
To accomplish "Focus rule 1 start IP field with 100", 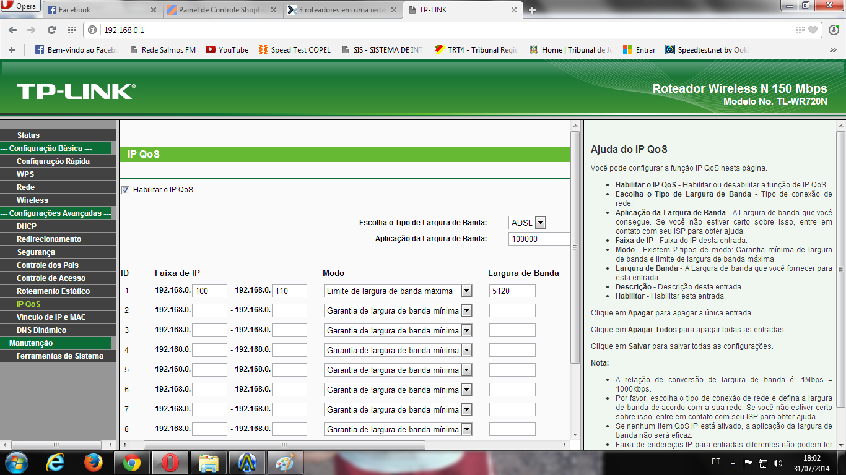I will tap(210, 291).
